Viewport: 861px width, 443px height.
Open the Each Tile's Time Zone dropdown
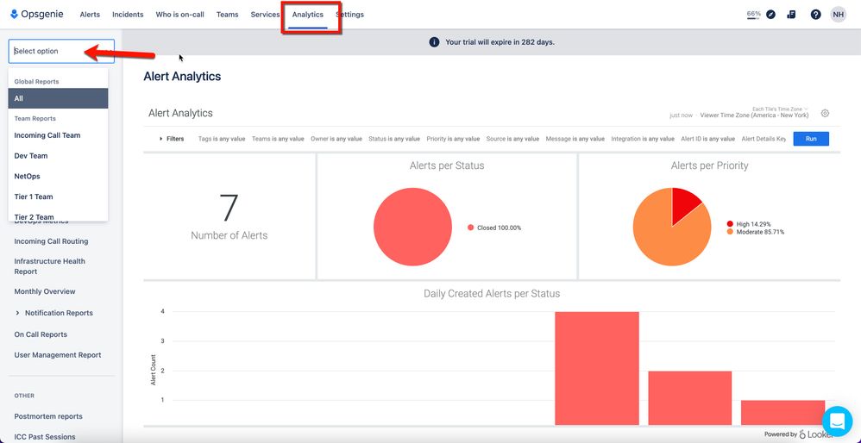[780, 109]
